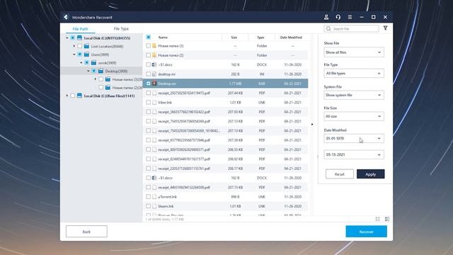The image size is (453, 255).
Task: Click the Back button
Action: click(86, 232)
